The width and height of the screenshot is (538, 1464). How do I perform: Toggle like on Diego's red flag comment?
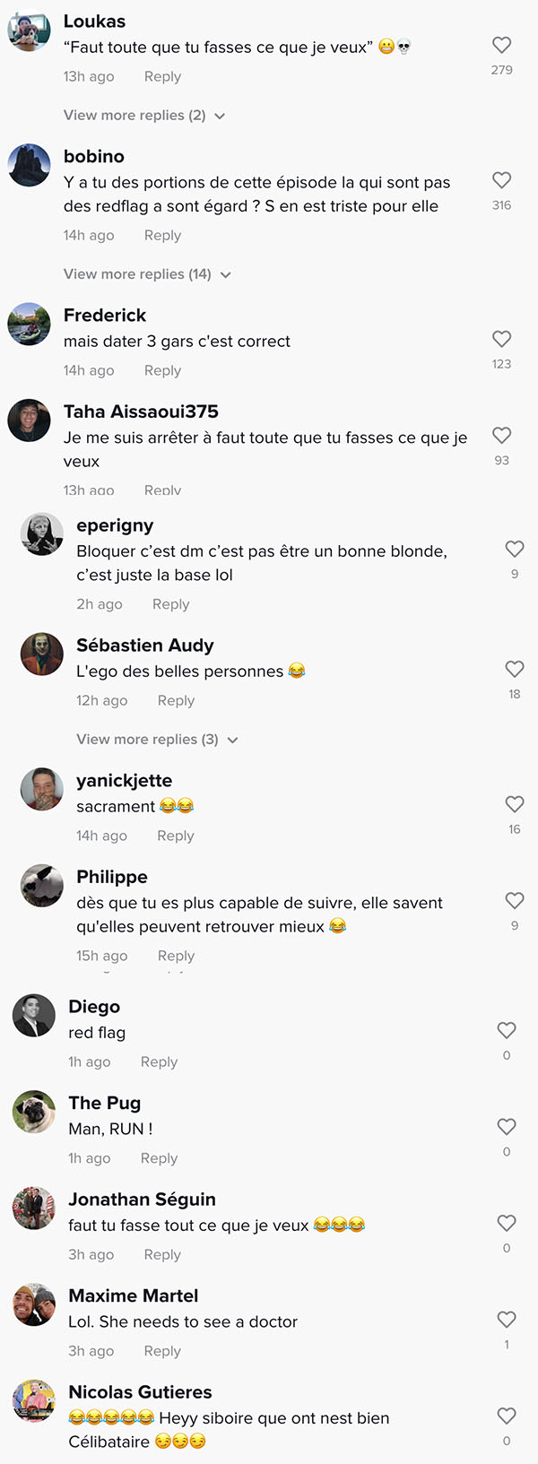coord(507,1030)
